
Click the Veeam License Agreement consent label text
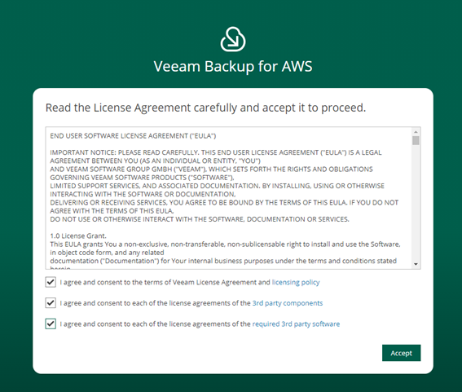tap(165, 282)
